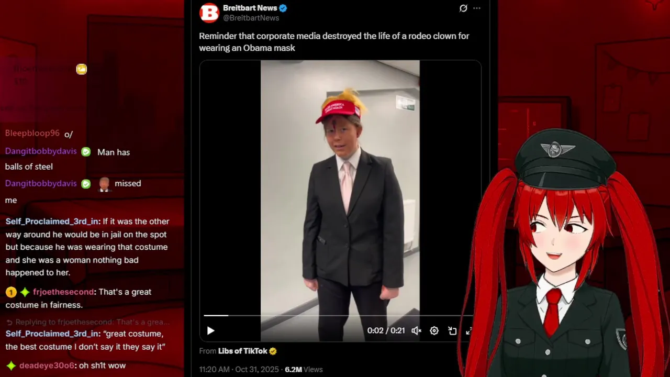
Task: Expand the video to fullscreen
Action: point(469,330)
